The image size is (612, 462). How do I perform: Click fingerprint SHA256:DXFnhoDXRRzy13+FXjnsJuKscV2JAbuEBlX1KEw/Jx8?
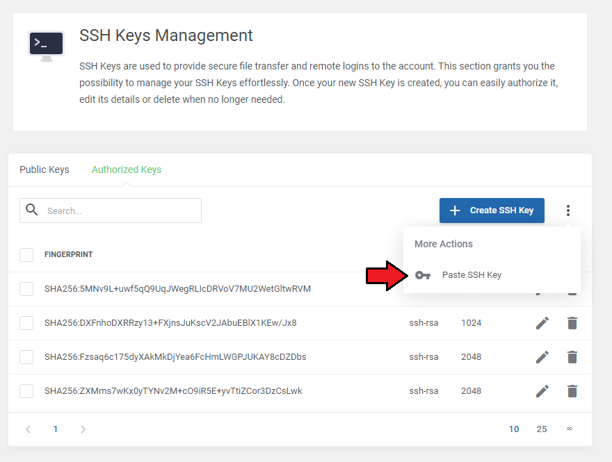click(x=170, y=323)
